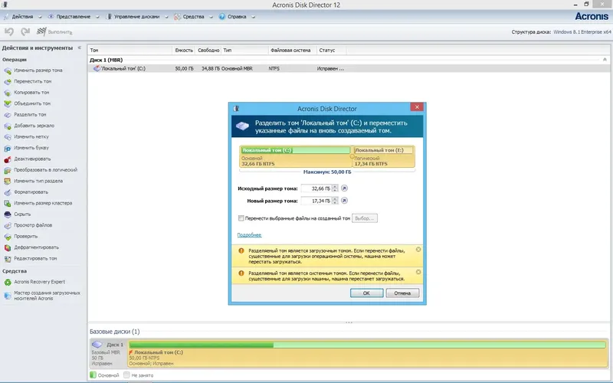Sort by the Файловая система column

pyautogui.click(x=293, y=50)
